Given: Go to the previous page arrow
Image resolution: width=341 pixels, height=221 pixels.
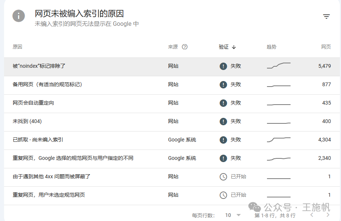Looking at the screenshot, I should 312,215.
